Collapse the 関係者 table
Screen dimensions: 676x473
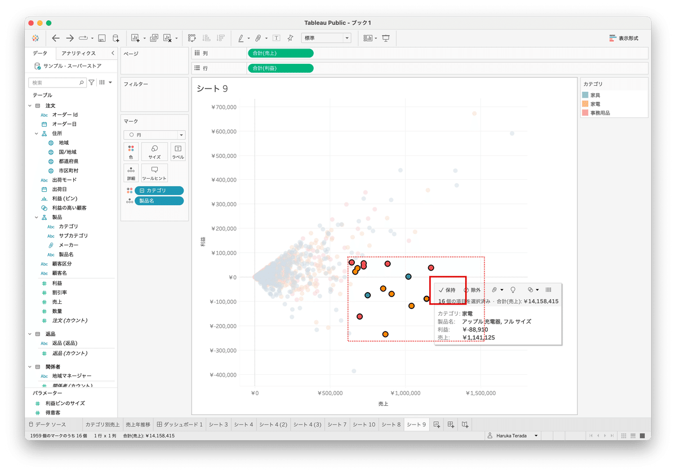(30, 366)
